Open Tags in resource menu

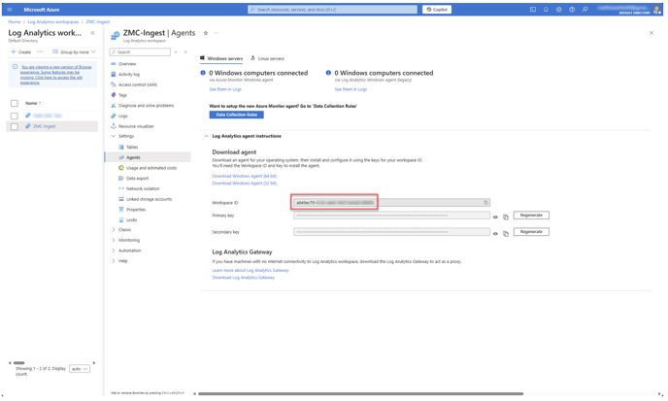[122, 95]
